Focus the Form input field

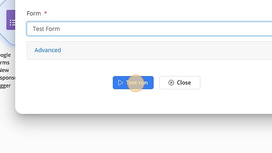tap(149, 29)
